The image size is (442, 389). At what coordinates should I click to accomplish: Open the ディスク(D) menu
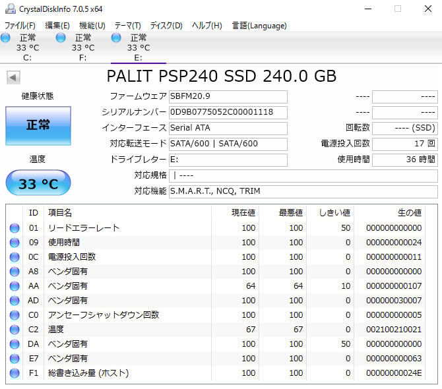[x=166, y=26]
